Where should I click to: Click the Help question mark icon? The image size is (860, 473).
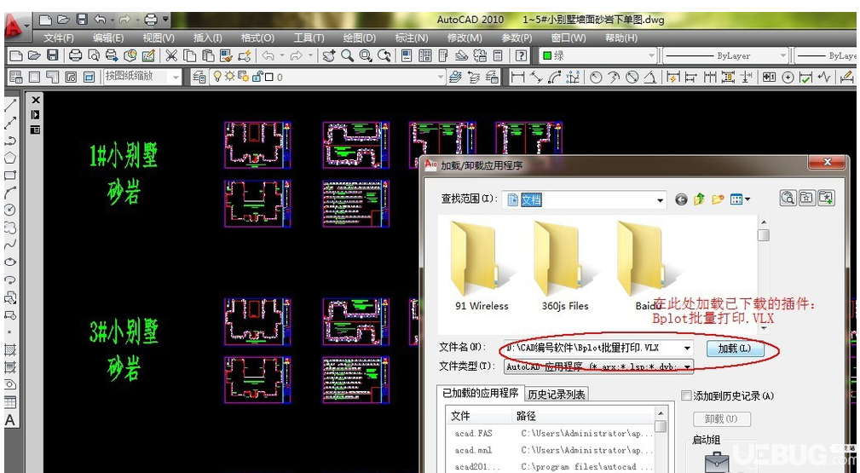click(521, 55)
